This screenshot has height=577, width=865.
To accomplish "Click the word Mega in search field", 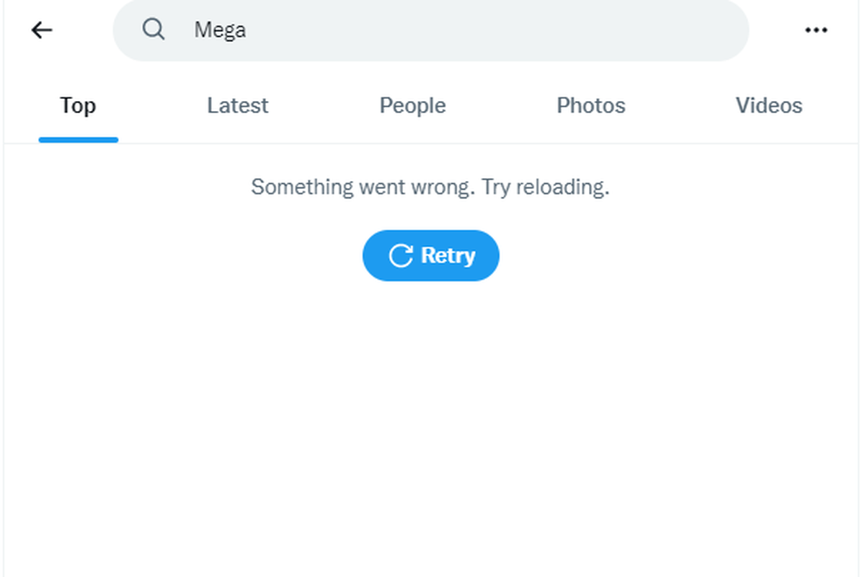I will click(x=220, y=30).
